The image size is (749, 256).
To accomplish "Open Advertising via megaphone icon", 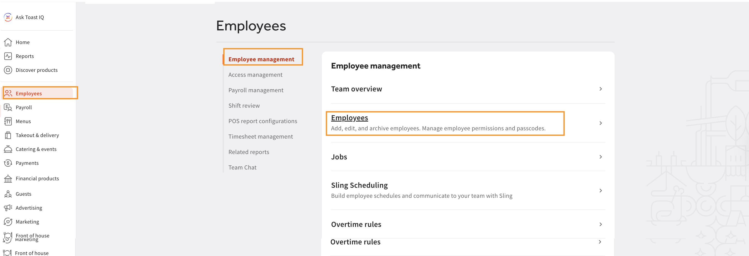I will [8, 208].
